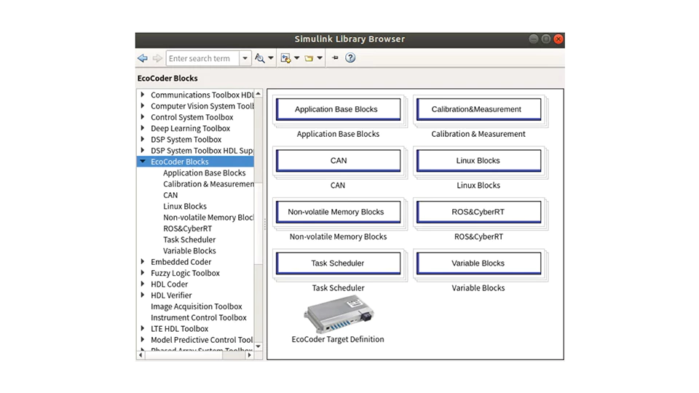Image resolution: width=699 pixels, height=393 pixels.
Task: Click the panel splitter handle dots
Action: click(265, 224)
